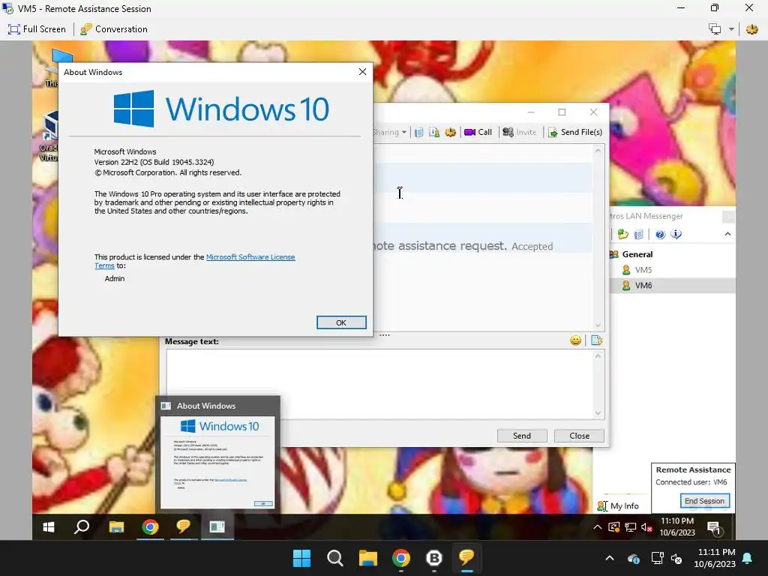Click the Oracle VirtualBox desktop shortcut
This screenshot has width=768, height=576.
pyautogui.click(x=48, y=136)
